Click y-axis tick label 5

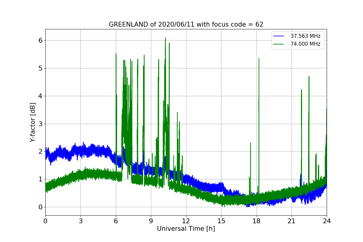(40, 68)
